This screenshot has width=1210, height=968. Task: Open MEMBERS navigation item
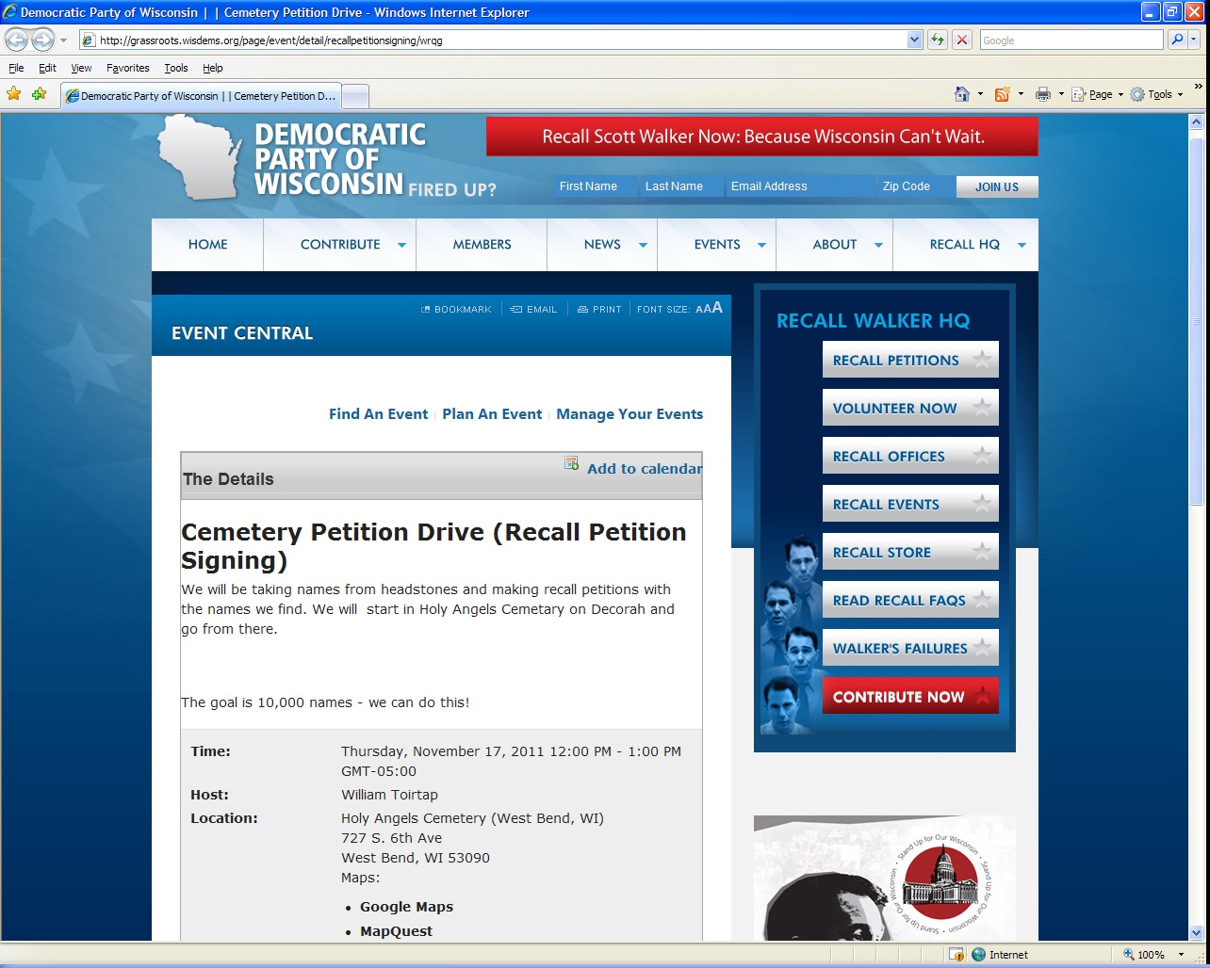click(x=482, y=245)
